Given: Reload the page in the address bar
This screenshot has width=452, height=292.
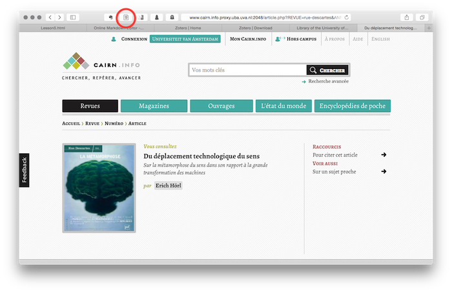Looking at the screenshot, I should pyautogui.click(x=347, y=17).
